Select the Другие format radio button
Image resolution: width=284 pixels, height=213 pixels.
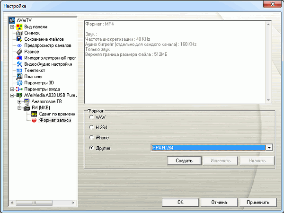click(91, 148)
